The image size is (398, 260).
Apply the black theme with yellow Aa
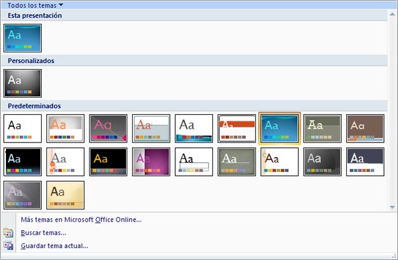pos(108,162)
